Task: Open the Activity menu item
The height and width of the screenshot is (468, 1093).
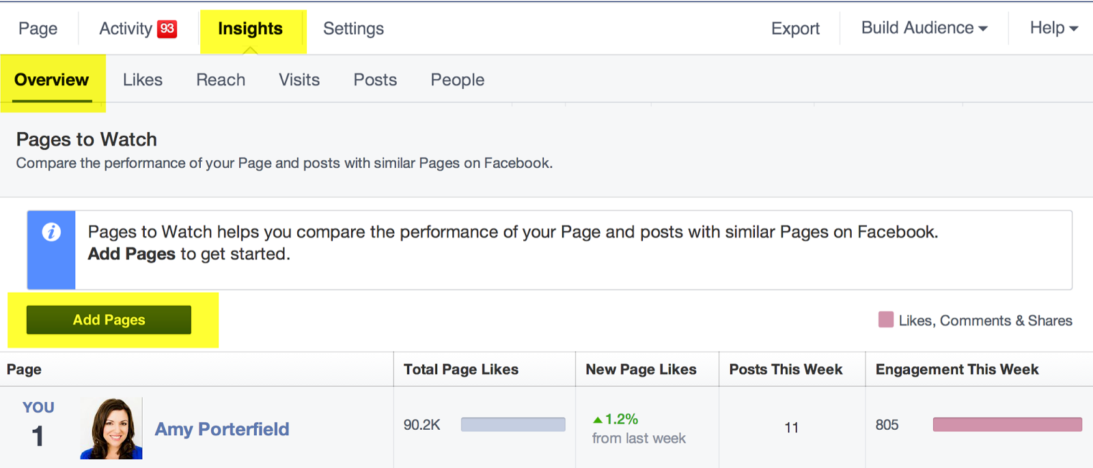Action: tap(124, 29)
